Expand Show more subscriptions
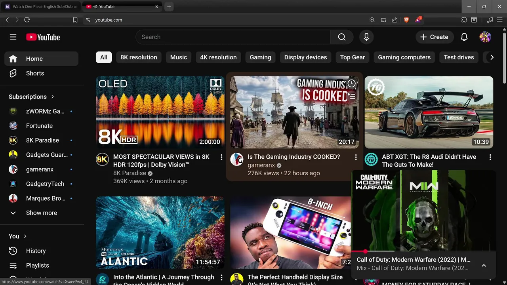 click(x=42, y=213)
